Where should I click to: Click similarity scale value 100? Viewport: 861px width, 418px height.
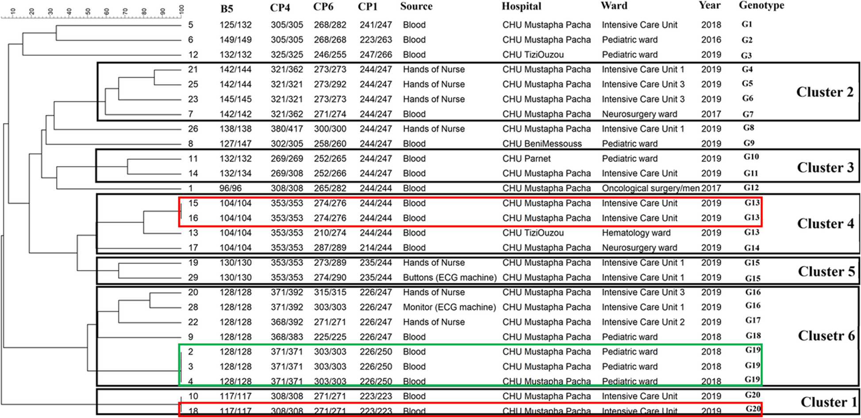182,10
